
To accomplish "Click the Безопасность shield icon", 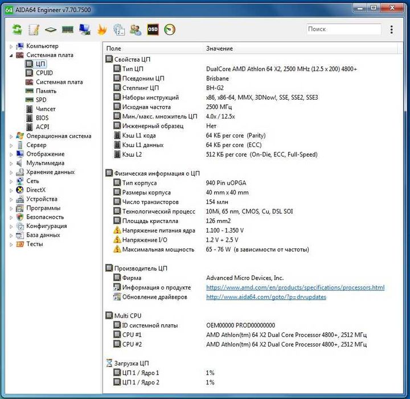I will tap(20, 217).
